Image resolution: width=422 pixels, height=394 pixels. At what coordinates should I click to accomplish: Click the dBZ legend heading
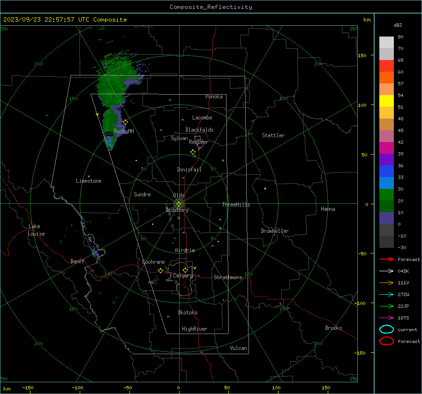coord(398,25)
